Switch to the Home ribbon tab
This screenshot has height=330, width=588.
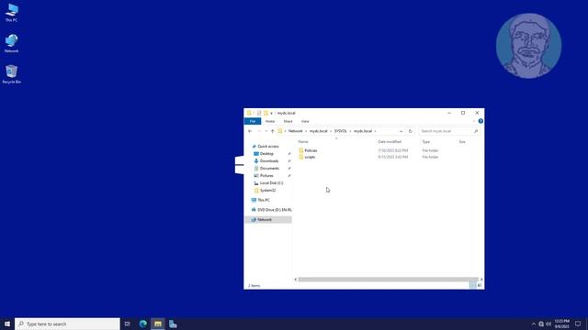point(270,121)
